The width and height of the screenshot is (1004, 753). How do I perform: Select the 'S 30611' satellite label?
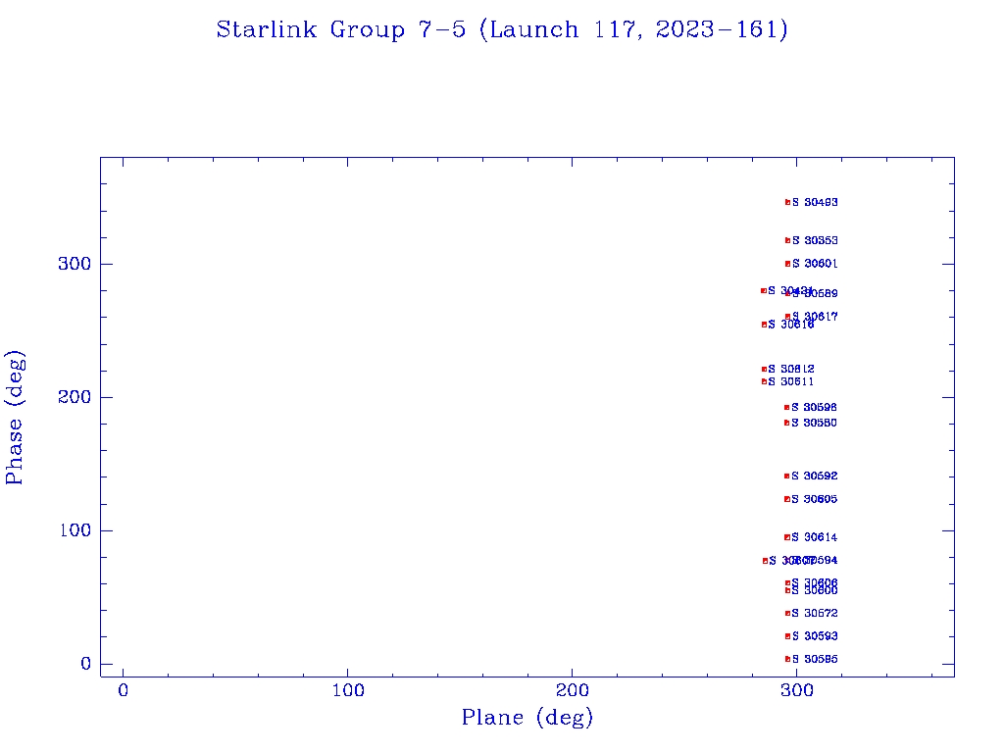click(791, 381)
